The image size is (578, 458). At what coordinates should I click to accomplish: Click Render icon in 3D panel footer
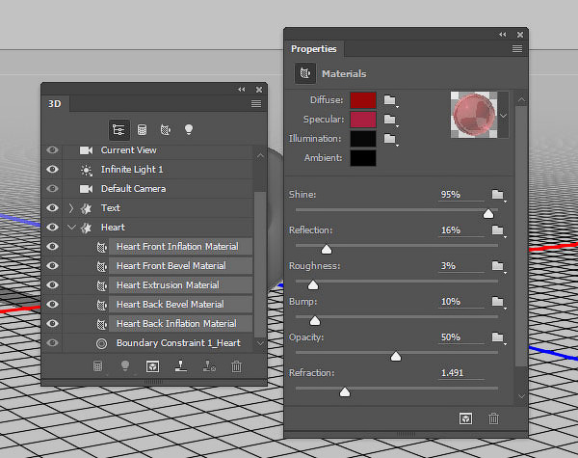[x=152, y=366]
